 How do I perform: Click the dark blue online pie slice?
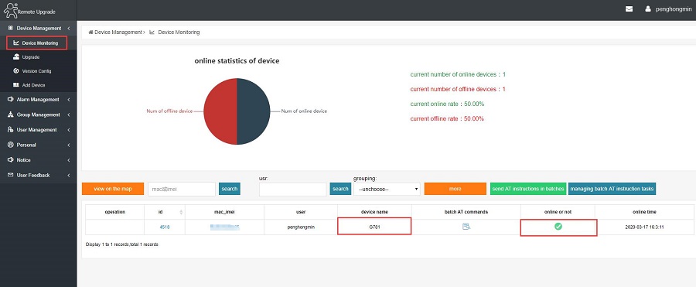click(254, 111)
